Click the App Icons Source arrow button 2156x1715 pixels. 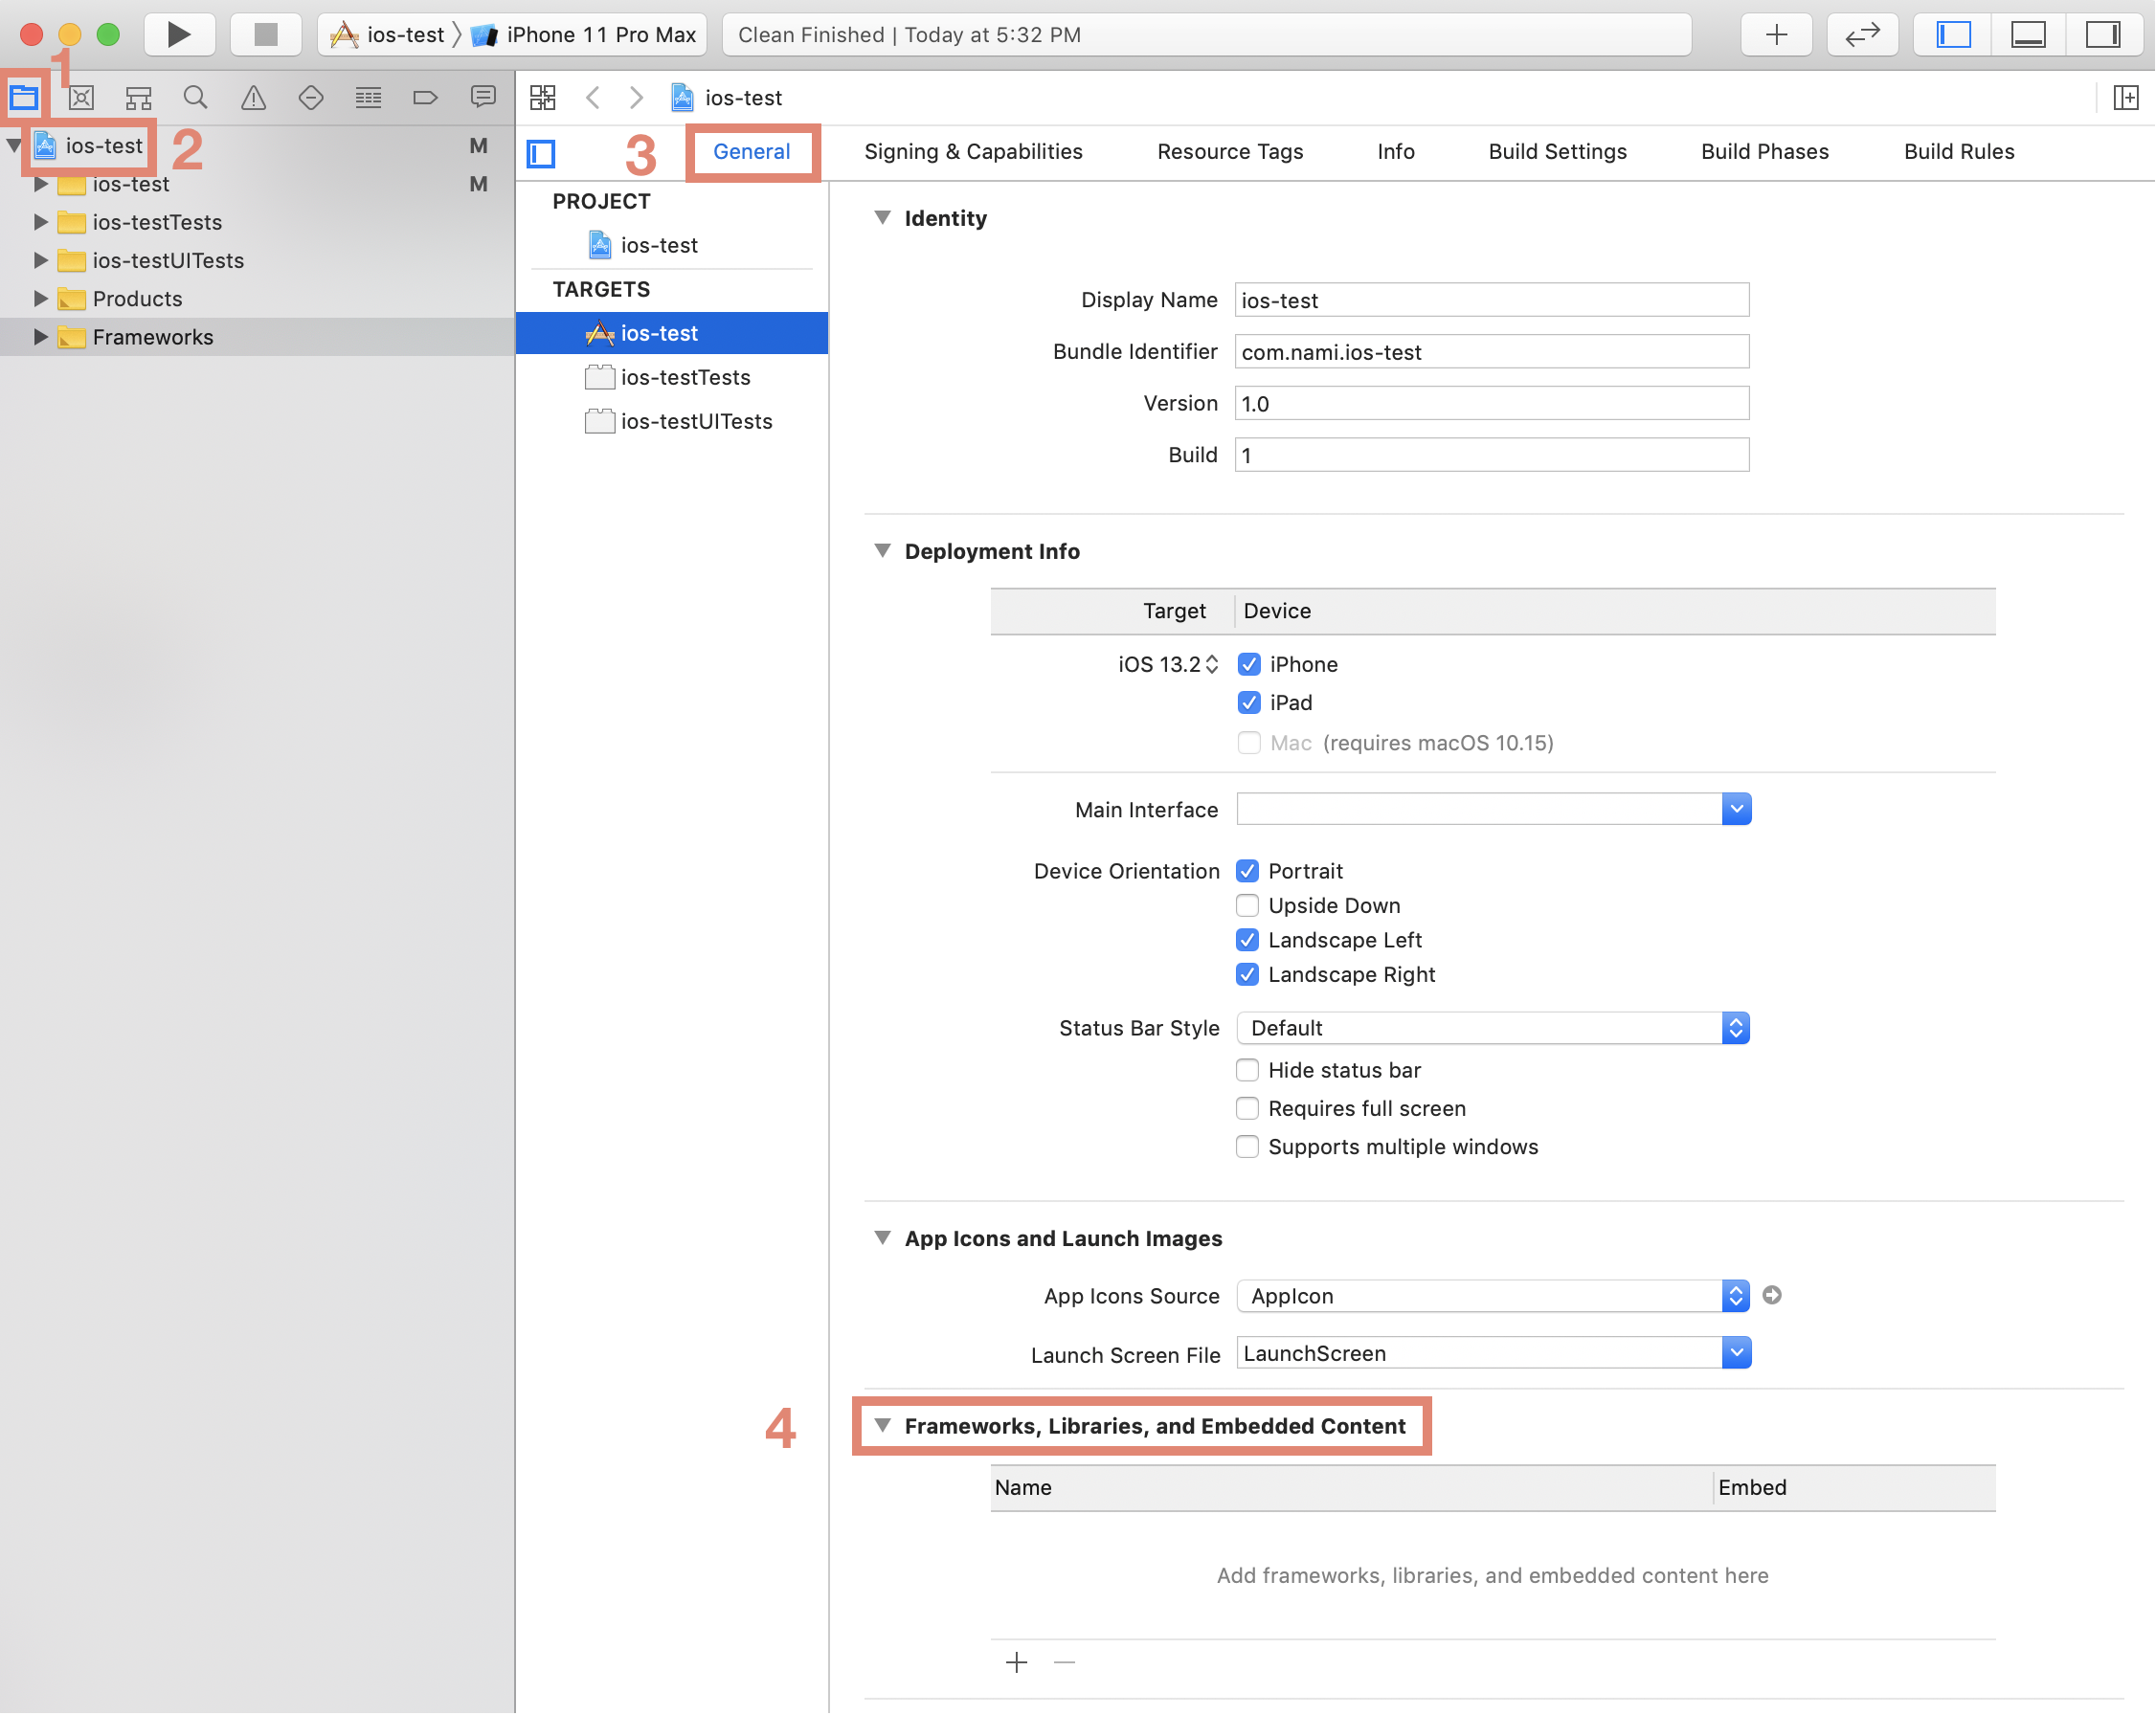coord(1772,1295)
